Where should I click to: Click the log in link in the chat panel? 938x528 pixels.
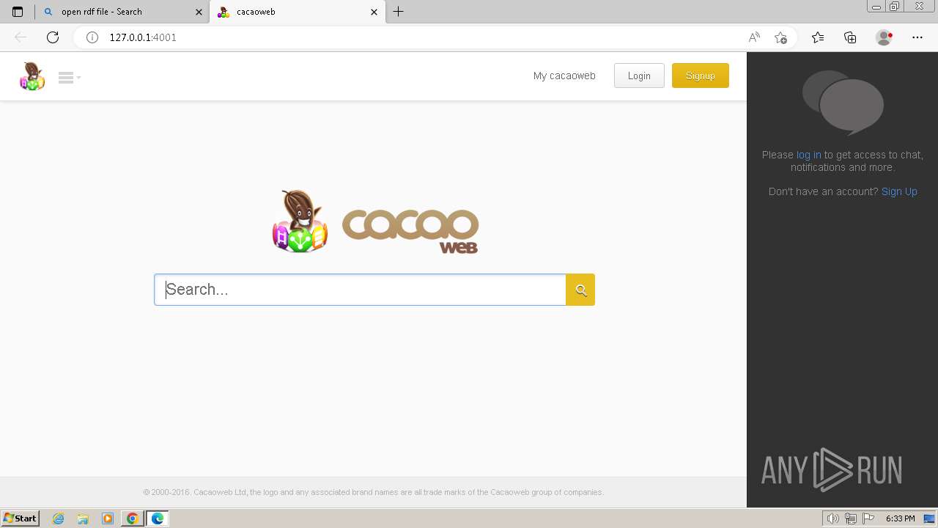coord(808,155)
